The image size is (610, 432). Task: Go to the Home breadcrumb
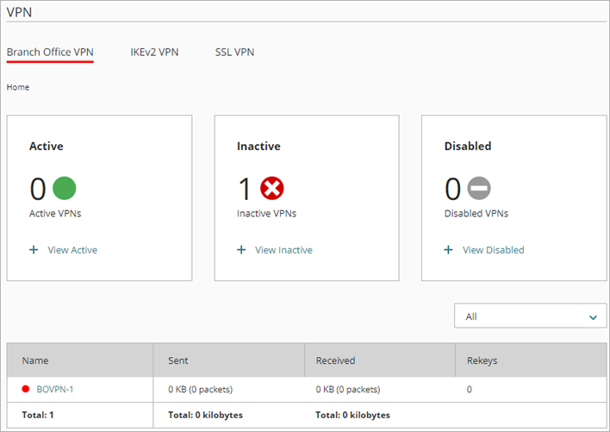coord(17,87)
